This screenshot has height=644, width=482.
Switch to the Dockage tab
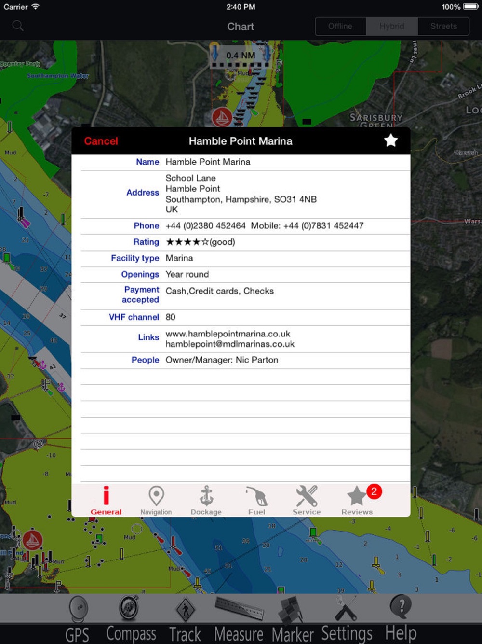206,501
